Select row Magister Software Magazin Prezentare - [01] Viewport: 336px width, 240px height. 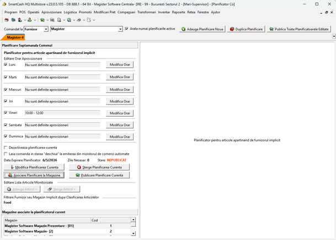(x=67, y=226)
